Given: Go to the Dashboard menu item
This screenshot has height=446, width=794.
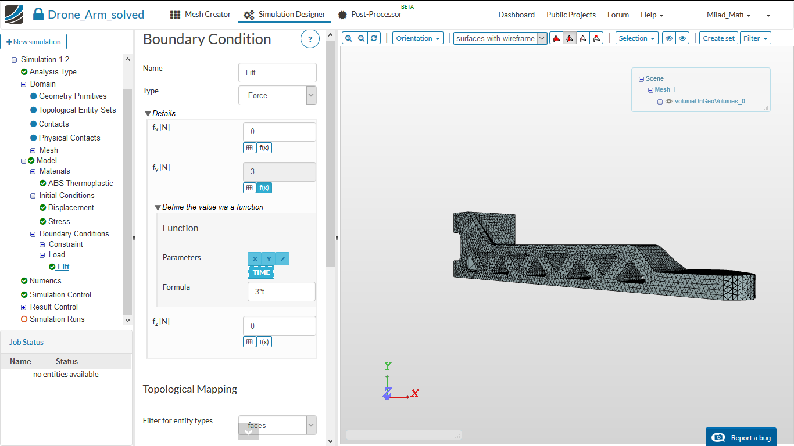Looking at the screenshot, I should (517, 15).
